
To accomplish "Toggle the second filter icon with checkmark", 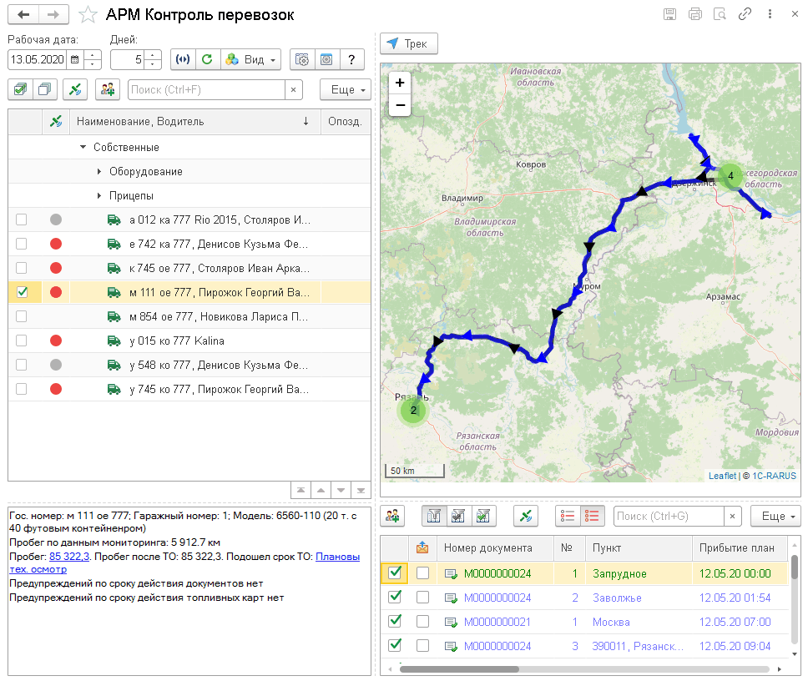I will pyautogui.click(x=458, y=516).
